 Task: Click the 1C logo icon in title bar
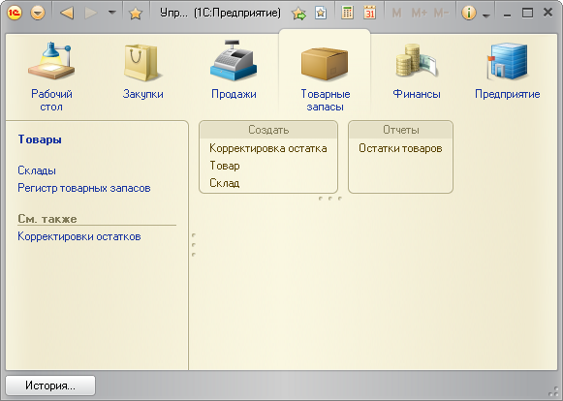point(15,13)
